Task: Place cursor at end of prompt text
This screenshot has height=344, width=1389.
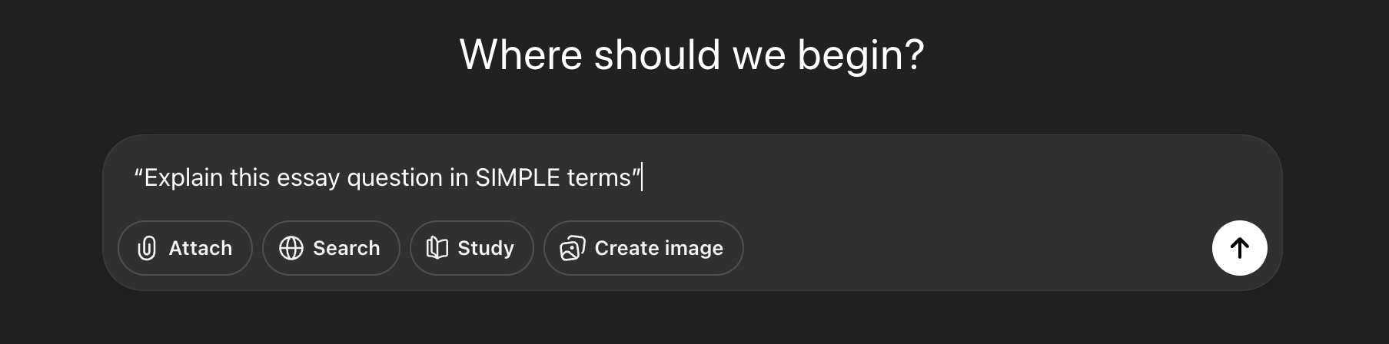Action: [641, 177]
